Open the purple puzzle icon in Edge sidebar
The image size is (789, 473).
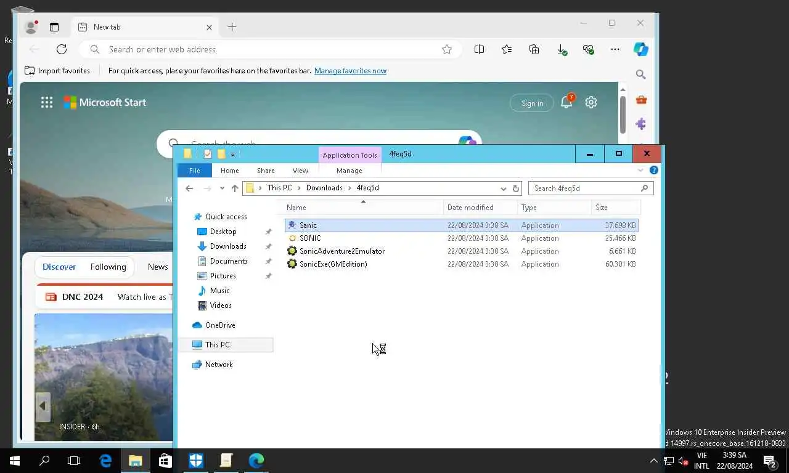click(641, 124)
